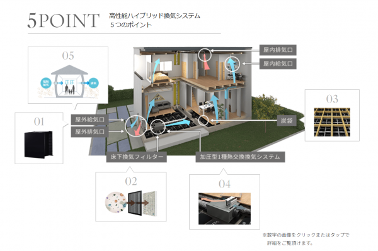Click the circled indoor exhaust vent near roof
Screen dimensions: 378x251
(205, 54)
